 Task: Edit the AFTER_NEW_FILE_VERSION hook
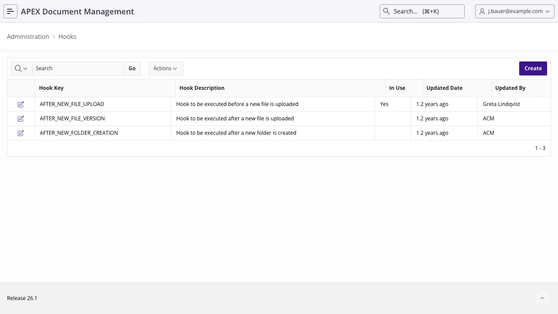20,119
